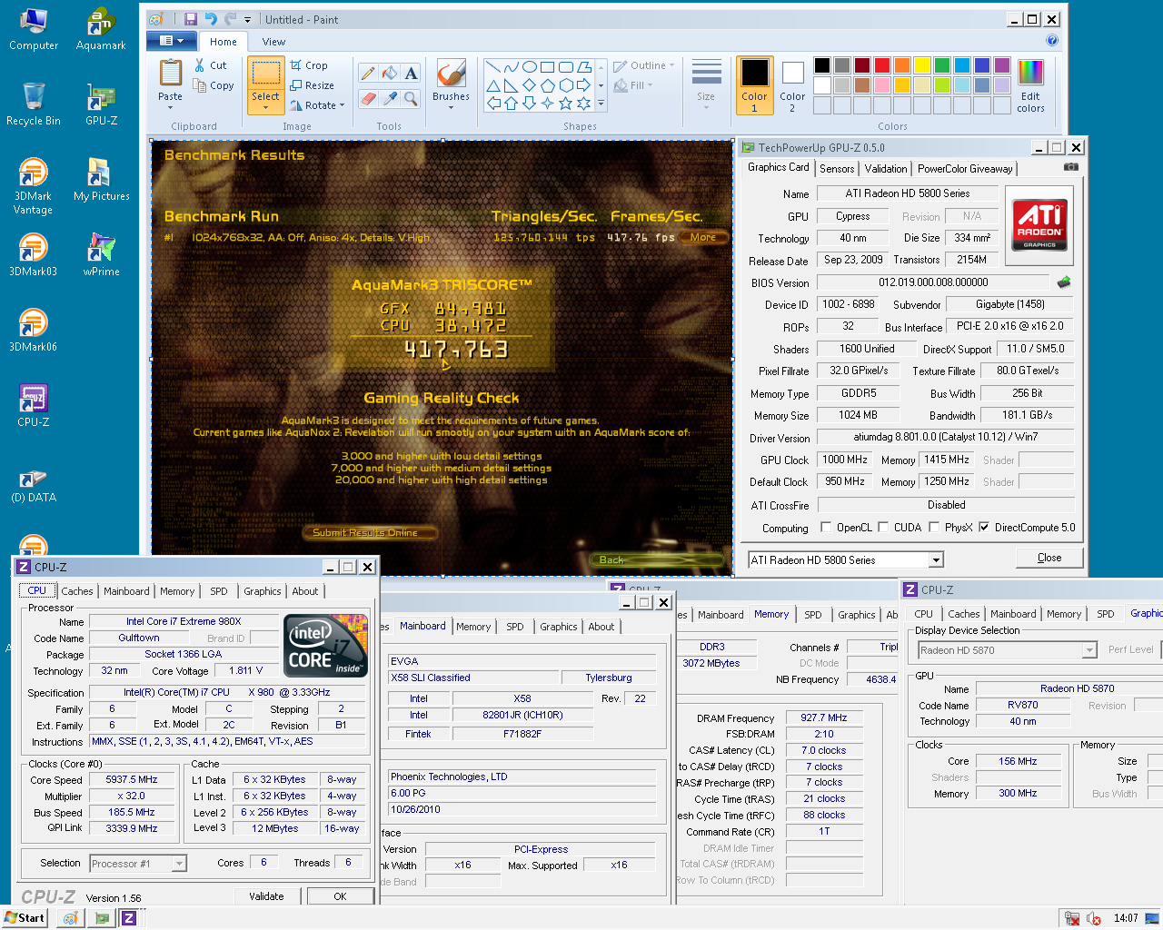Click the Paste clipboard icon
Image resolution: width=1163 pixels, height=930 pixels.
pyautogui.click(x=170, y=73)
